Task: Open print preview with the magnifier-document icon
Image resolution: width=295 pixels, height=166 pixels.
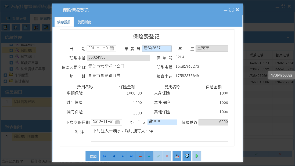Action: 187,156
